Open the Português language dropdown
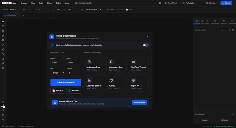 [190, 3]
